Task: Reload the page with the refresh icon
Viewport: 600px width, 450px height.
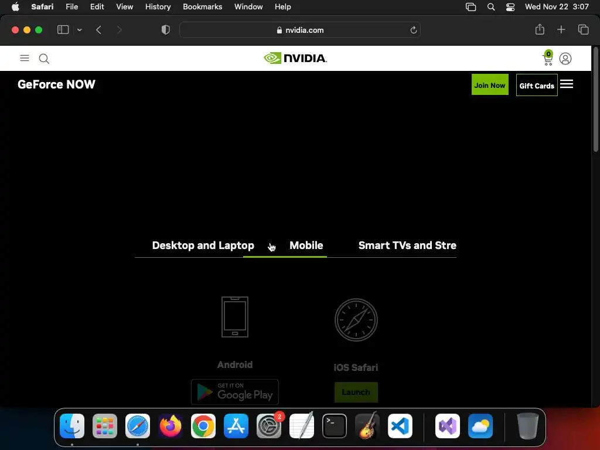Action: point(413,30)
